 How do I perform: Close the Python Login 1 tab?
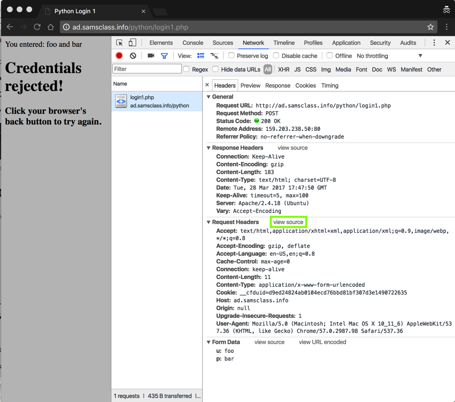143,11
